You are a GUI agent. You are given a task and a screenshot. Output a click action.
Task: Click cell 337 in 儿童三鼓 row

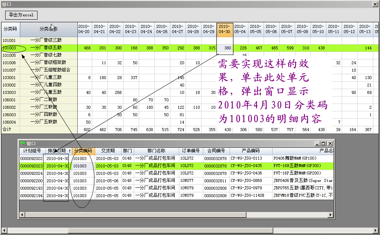click(x=131, y=78)
